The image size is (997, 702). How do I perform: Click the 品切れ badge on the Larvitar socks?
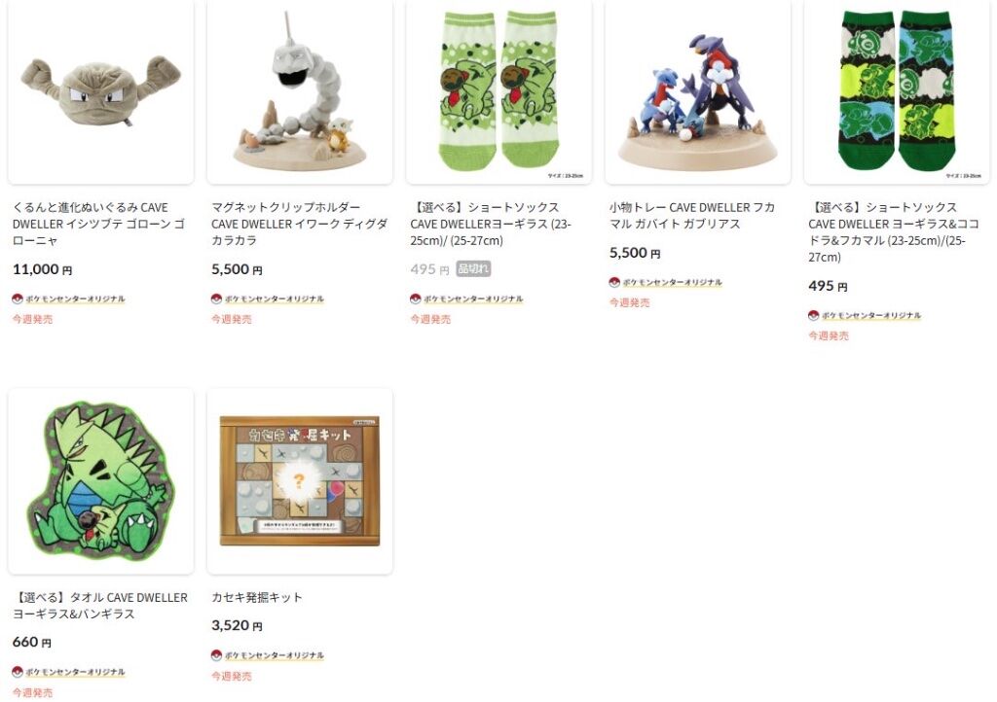coord(474,269)
